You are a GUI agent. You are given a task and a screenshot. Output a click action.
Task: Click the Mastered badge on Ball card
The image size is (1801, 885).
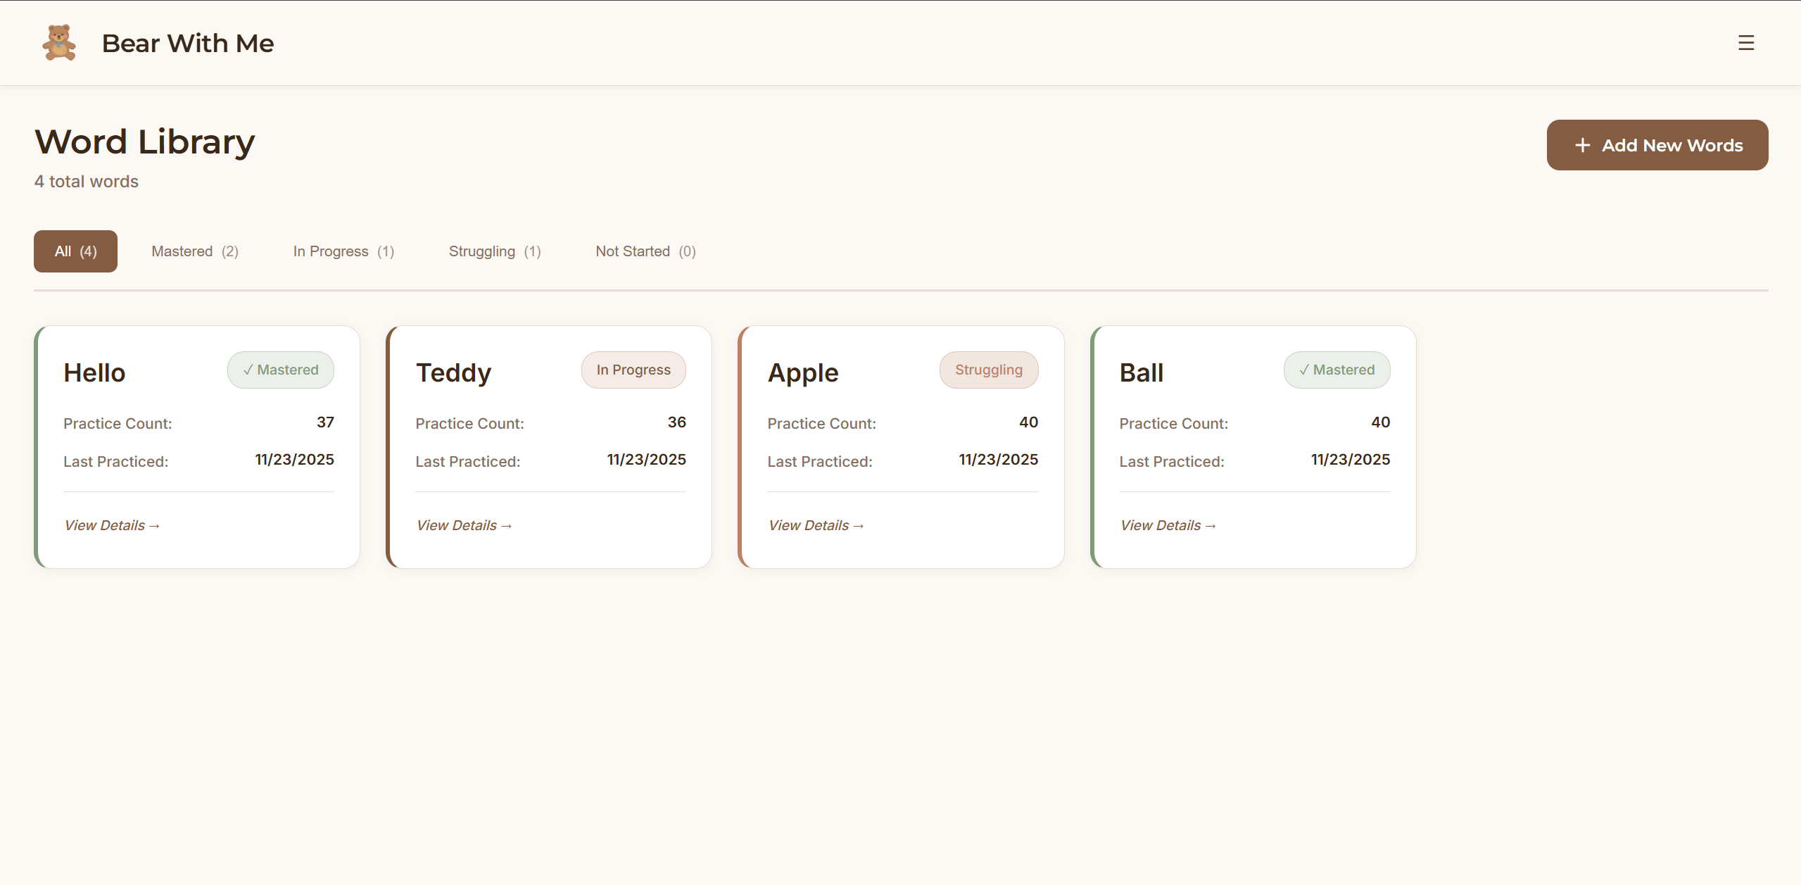click(x=1336, y=370)
